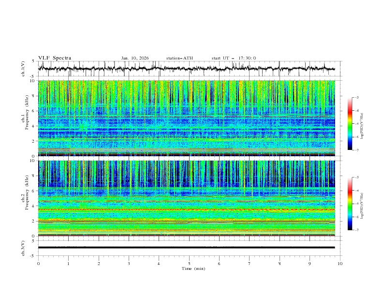This screenshot has height=296, width=383.
Task: Click the -7 value on ch.2 colorbar
Action: tap(356, 230)
